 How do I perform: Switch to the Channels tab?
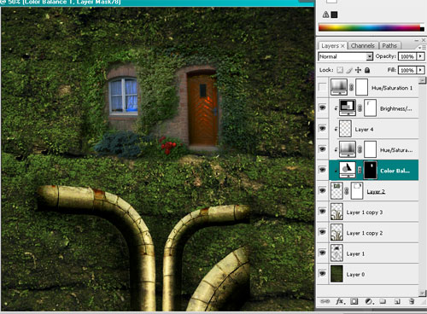point(363,46)
